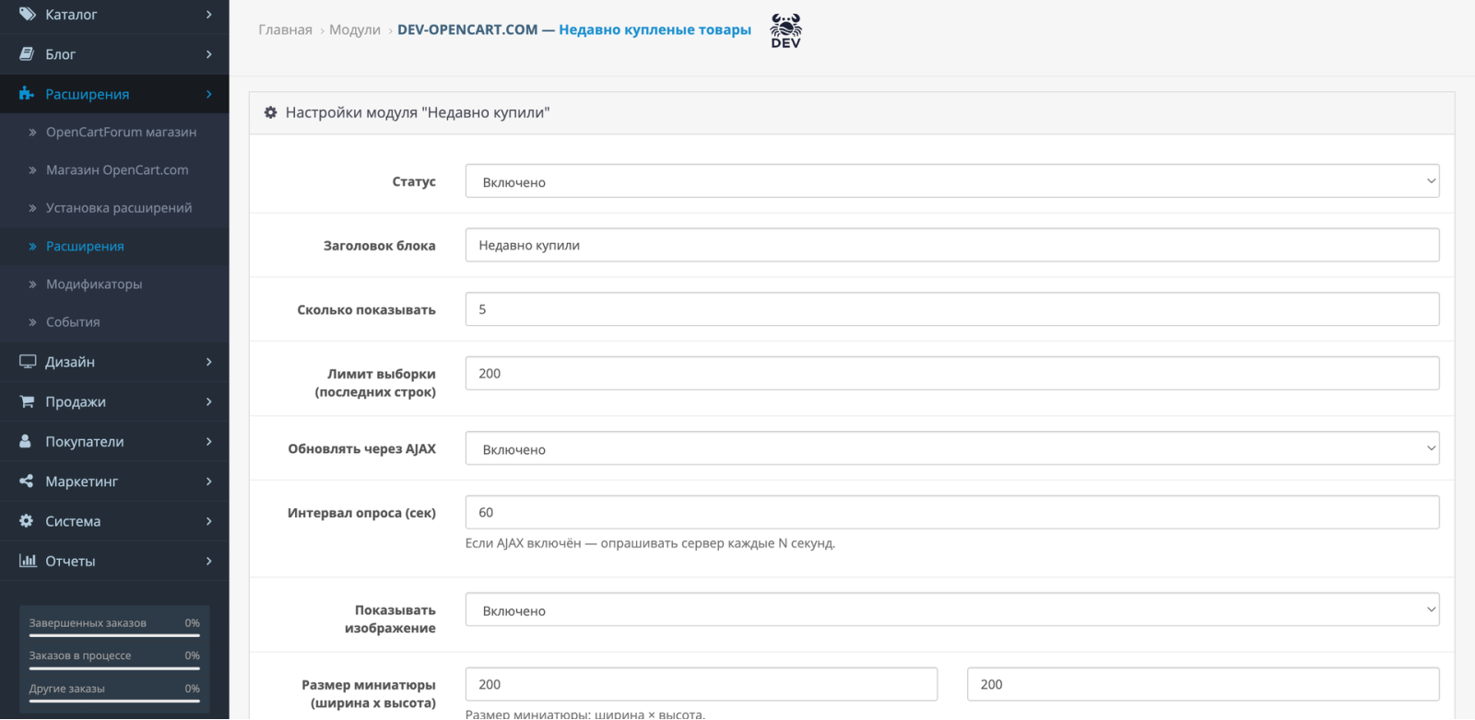Click the Маркетинг share icon

click(27, 481)
